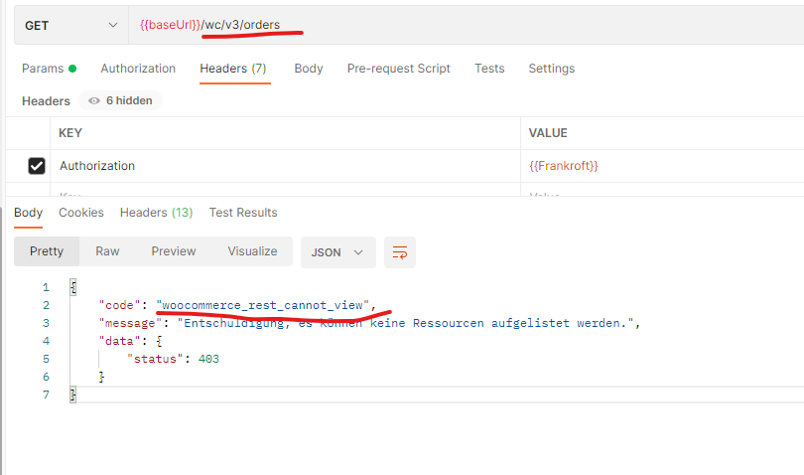Screen dimensions: 804x475
Task: Switch to the Tests tab
Action: point(489,69)
